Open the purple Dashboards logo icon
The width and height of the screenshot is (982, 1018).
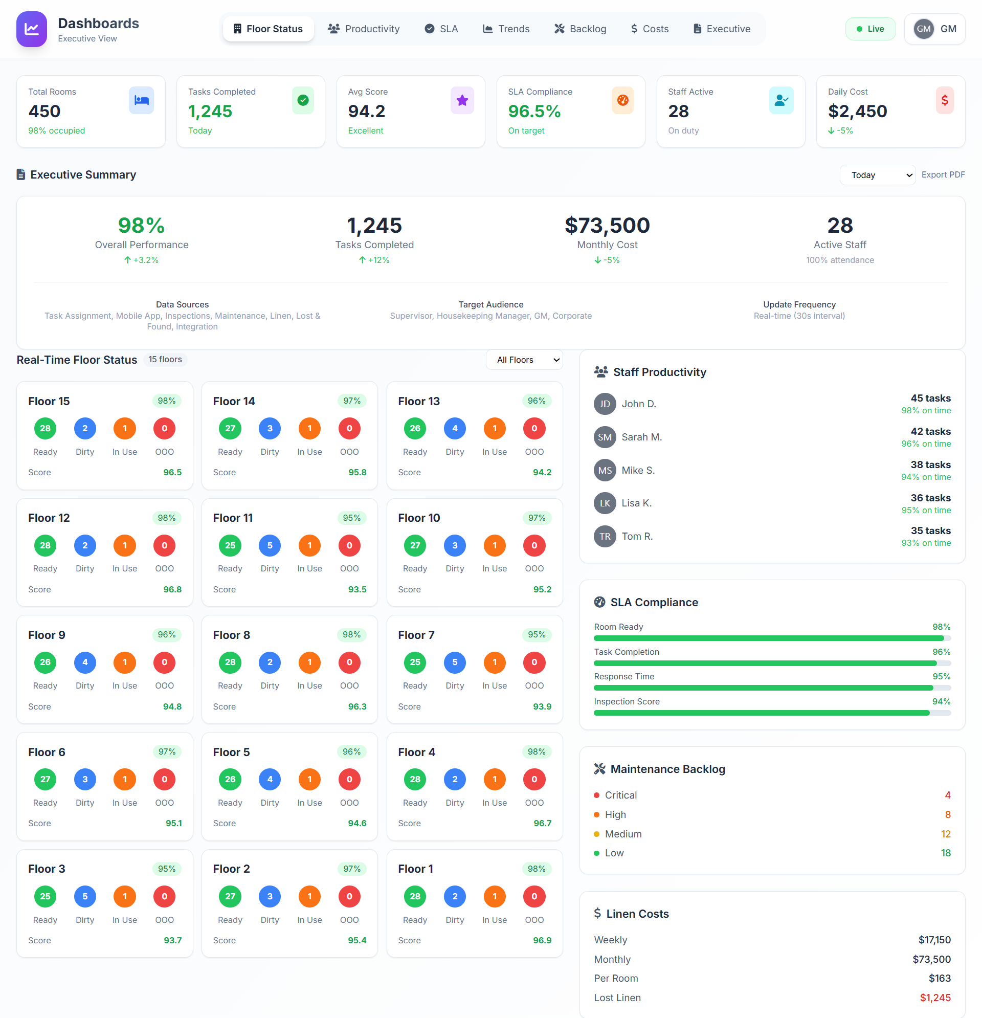(x=31, y=30)
